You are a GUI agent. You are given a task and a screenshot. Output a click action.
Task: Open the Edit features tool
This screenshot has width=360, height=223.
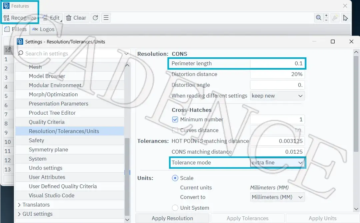click(51, 18)
